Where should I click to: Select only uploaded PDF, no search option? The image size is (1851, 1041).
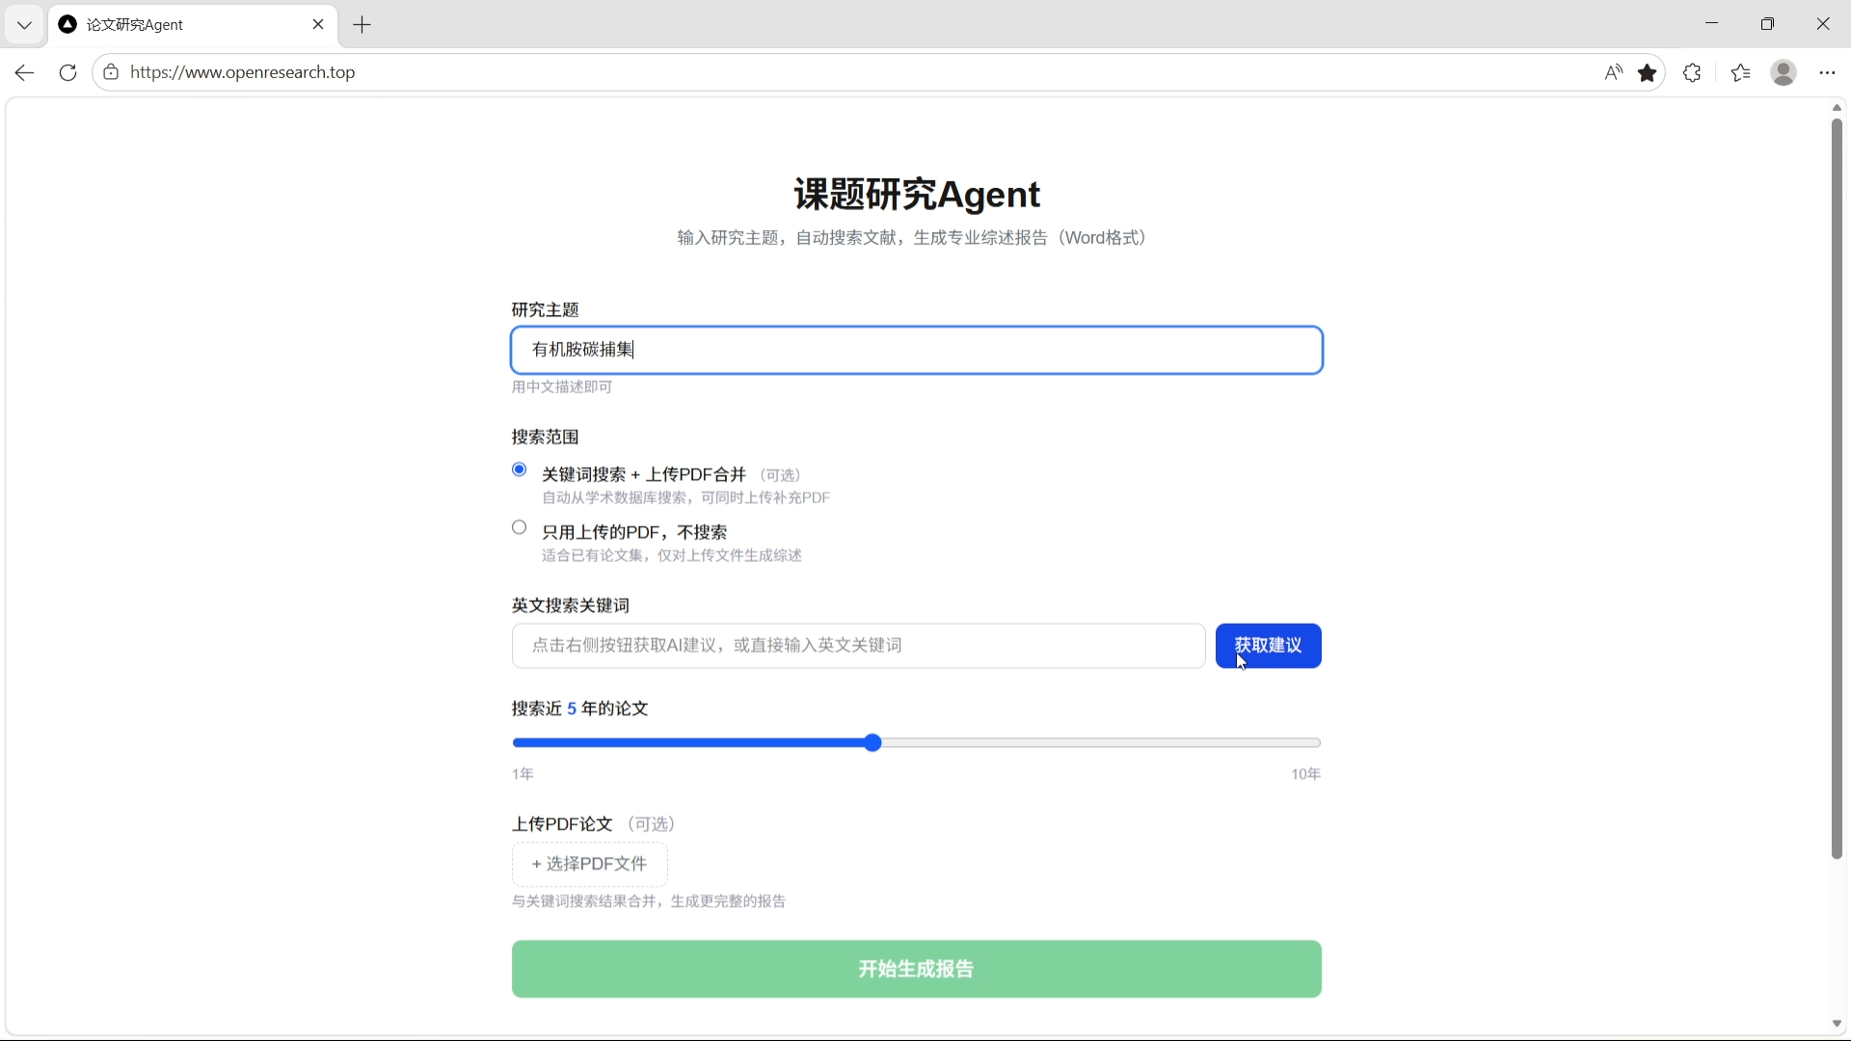point(520,527)
